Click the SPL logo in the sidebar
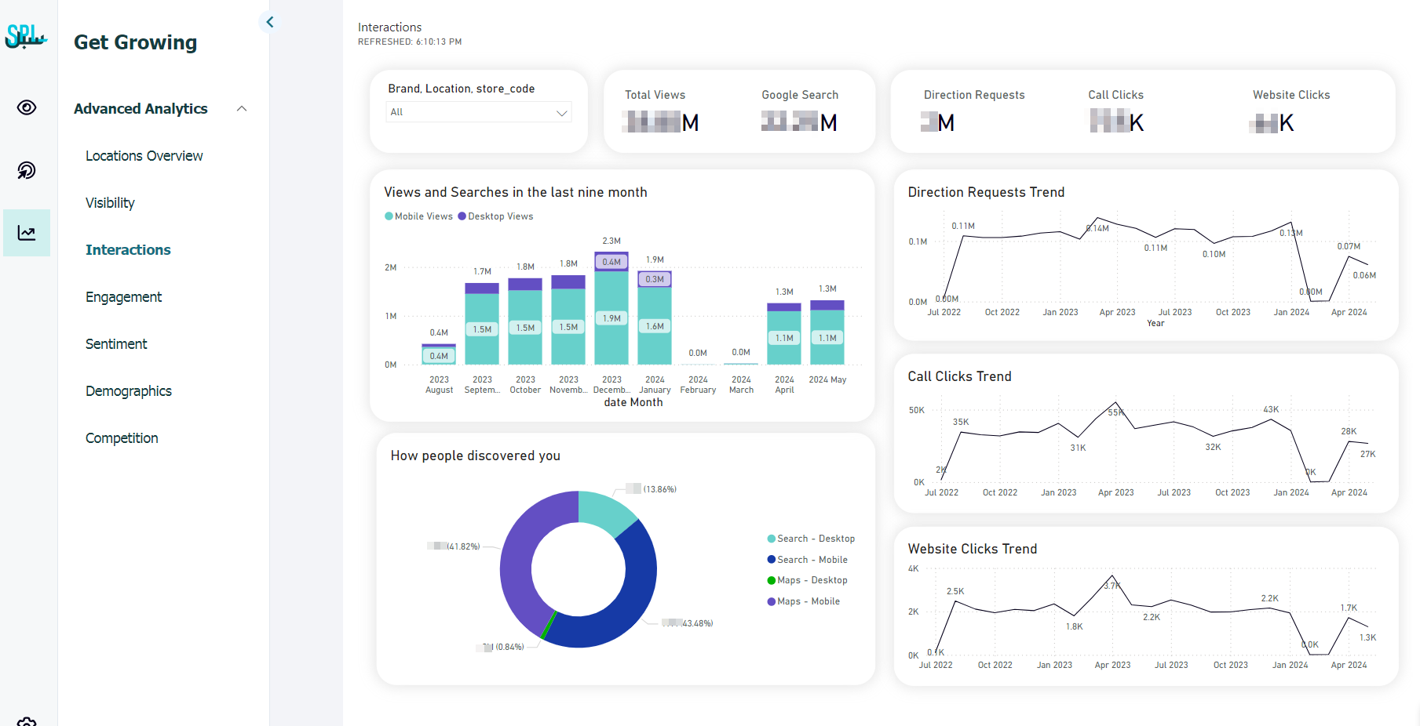 click(x=26, y=36)
